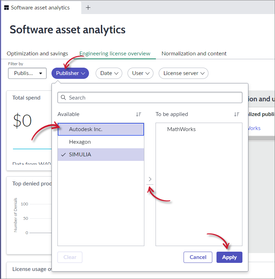Click the Clear button

70,257
